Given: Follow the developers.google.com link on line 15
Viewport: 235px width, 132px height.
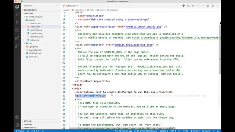Looking at the screenshot, I should point(176,37).
